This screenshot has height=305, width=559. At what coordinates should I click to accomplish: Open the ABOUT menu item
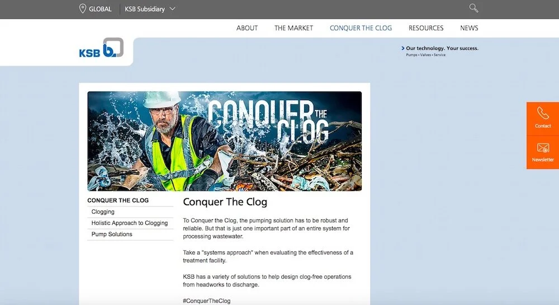click(247, 28)
